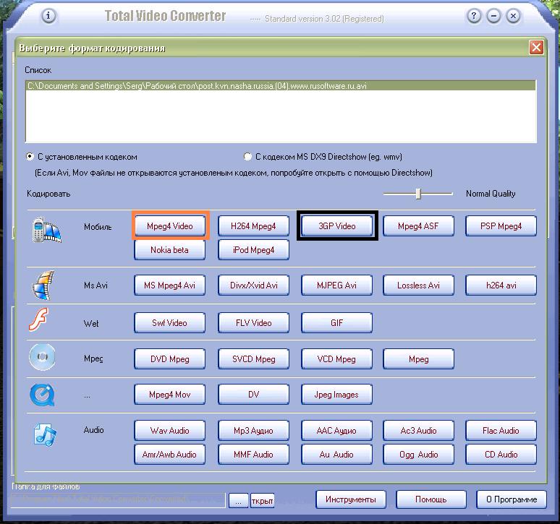Select SVCD Mpeg format
The image size is (560, 524).
[x=253, y=358]
